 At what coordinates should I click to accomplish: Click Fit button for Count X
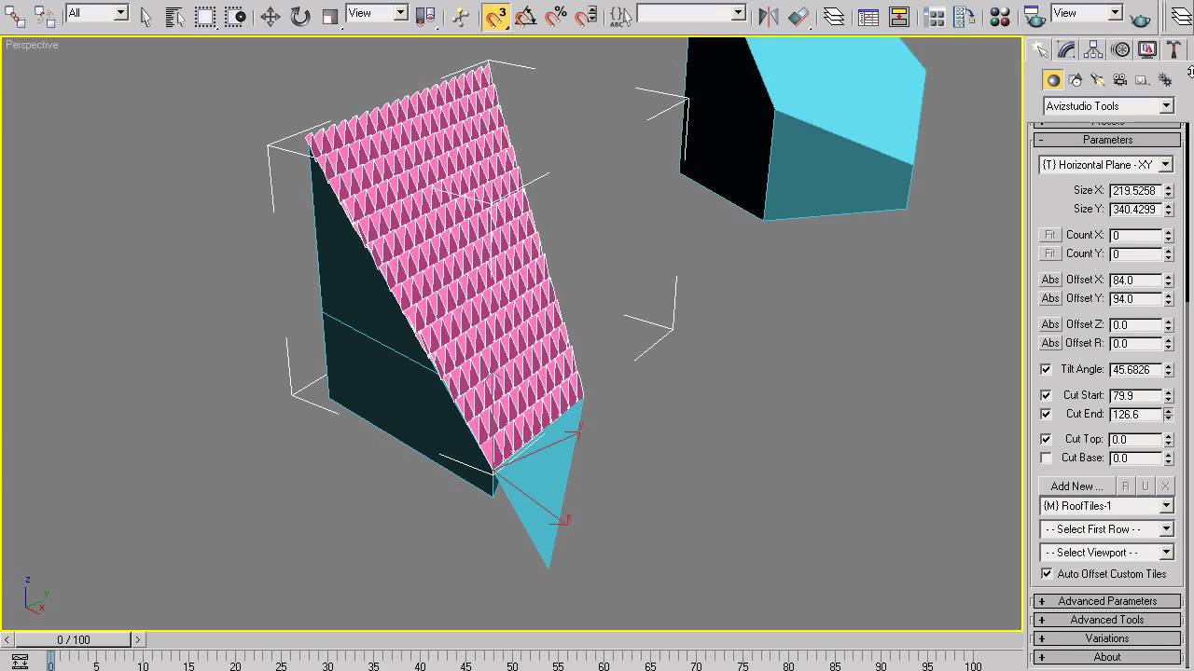1050,235
